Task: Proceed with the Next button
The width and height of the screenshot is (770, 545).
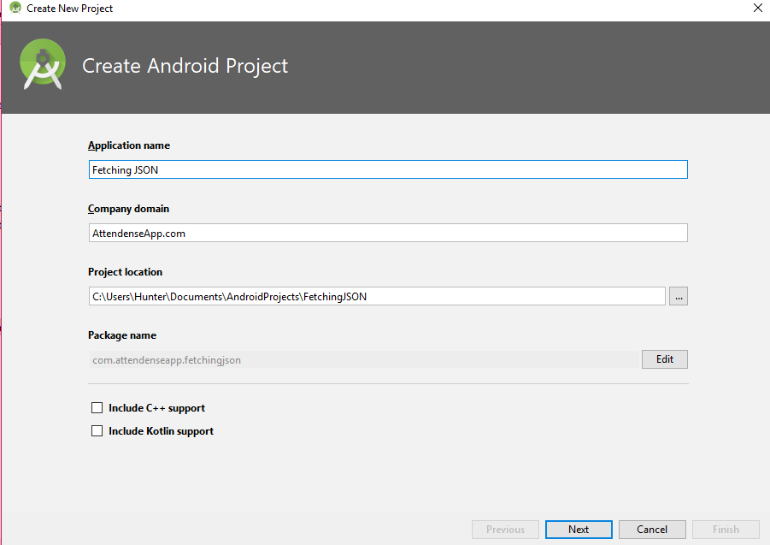Action: point(579,530)
